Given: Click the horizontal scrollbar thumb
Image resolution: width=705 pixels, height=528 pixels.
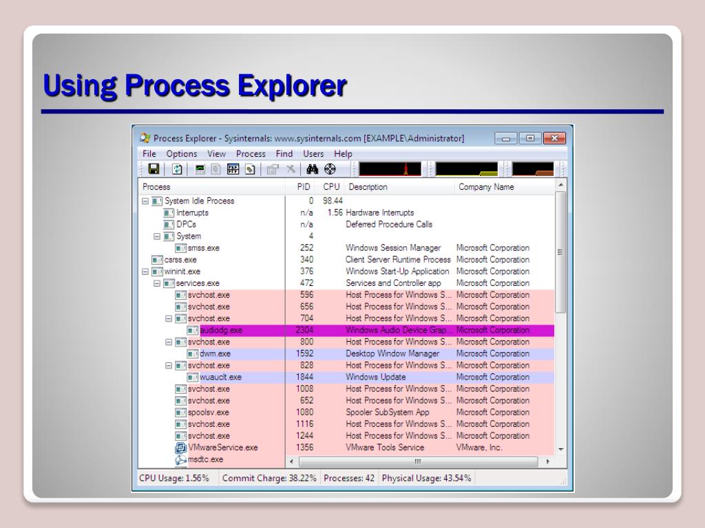Looking at the screenshot, I should point(418,461).
